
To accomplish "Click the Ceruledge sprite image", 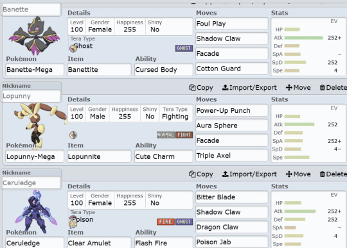I will pyautogui.click(x=36, y=212).
